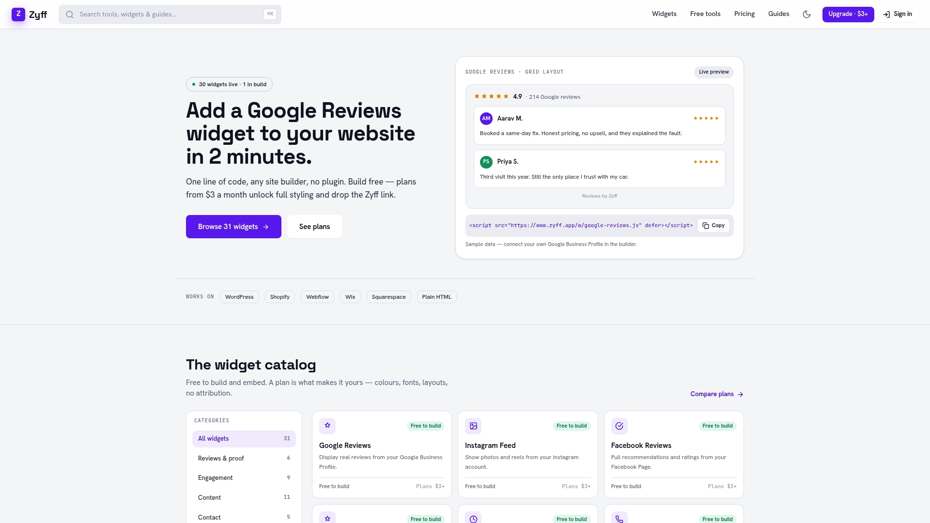Click the Sign in arrow icon
Screen dimensions: 930x523
886,15
